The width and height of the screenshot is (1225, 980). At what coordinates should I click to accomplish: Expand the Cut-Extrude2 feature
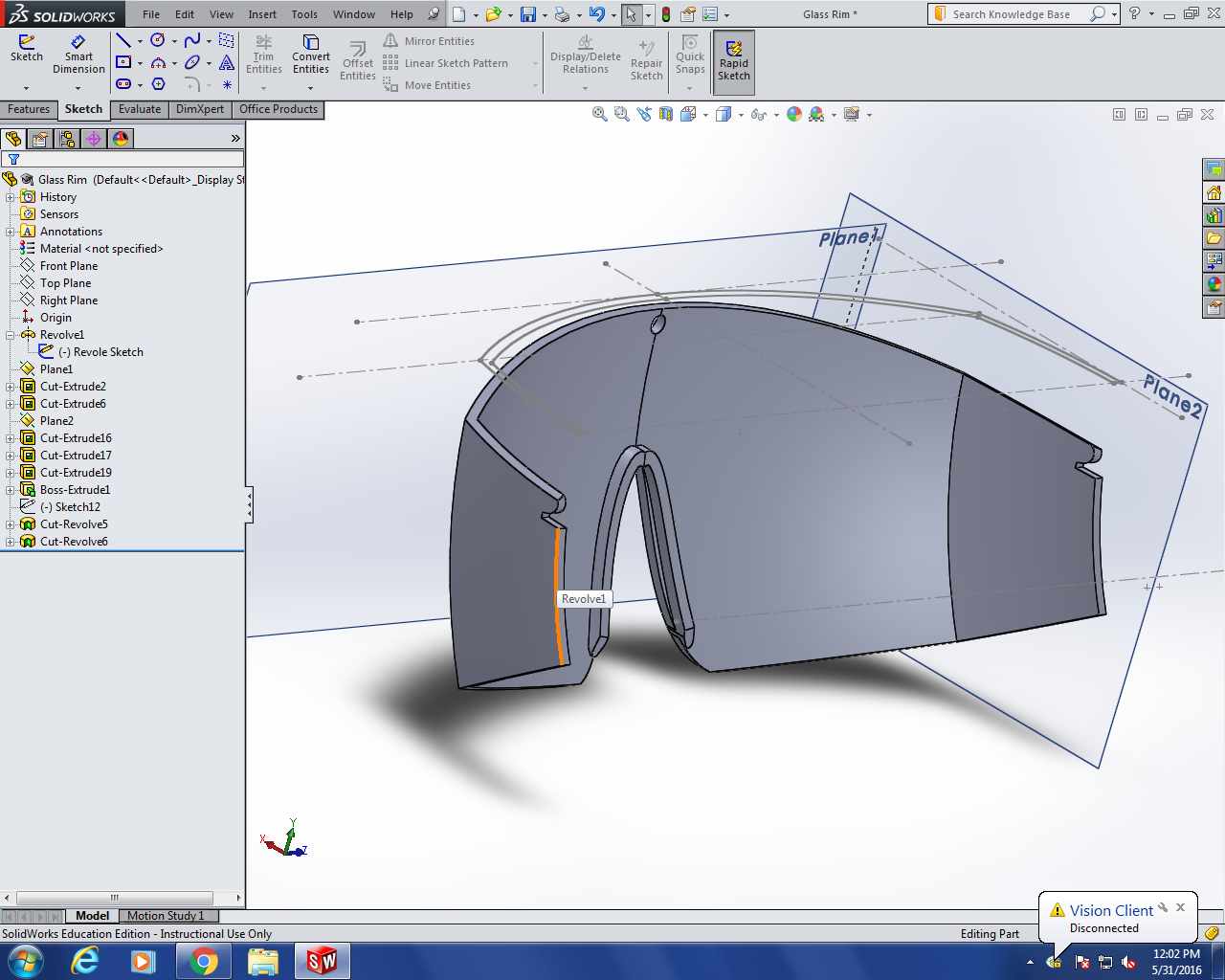click(11, 387)
